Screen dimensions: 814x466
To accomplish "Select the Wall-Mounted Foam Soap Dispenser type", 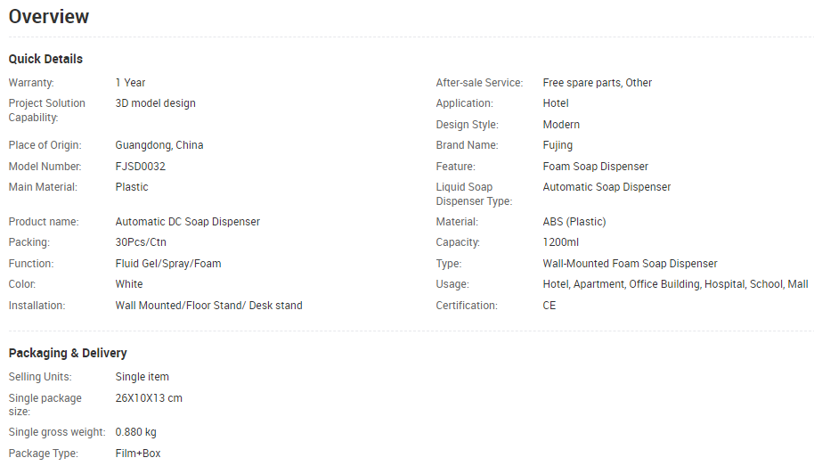I will (630, 264).
